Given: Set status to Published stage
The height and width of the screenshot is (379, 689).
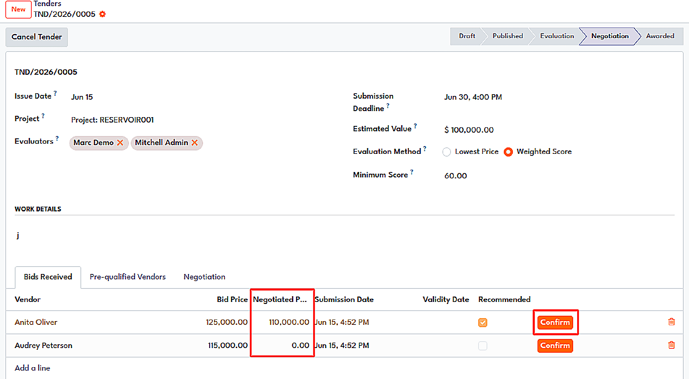Looking at the screenshot, I should click(507, 36).
